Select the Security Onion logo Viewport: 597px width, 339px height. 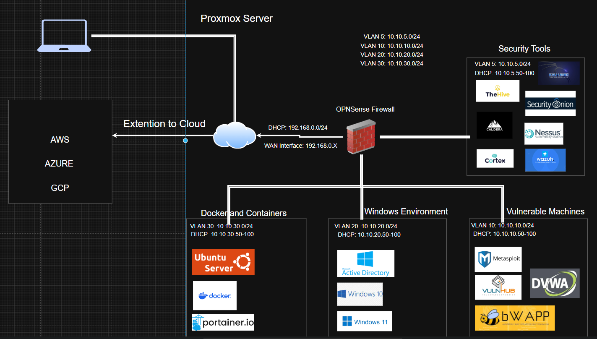point(550,104)
